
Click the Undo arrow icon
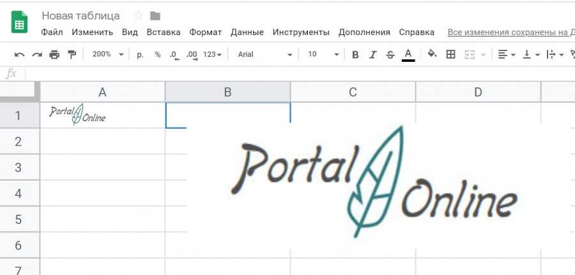20,55
